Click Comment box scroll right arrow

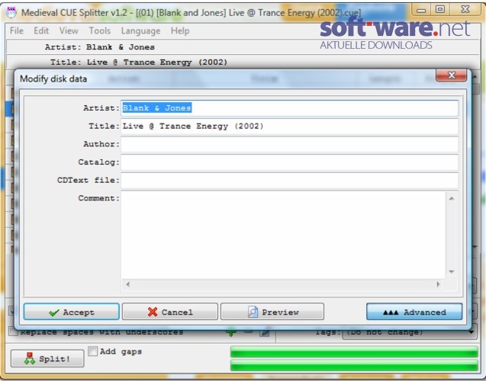438,284
